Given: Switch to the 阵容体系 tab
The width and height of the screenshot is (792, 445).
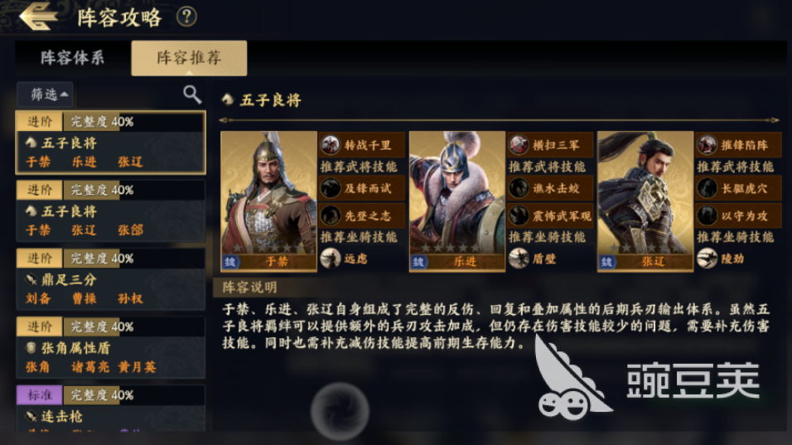Looking at the screenshot, I should 73,57.
